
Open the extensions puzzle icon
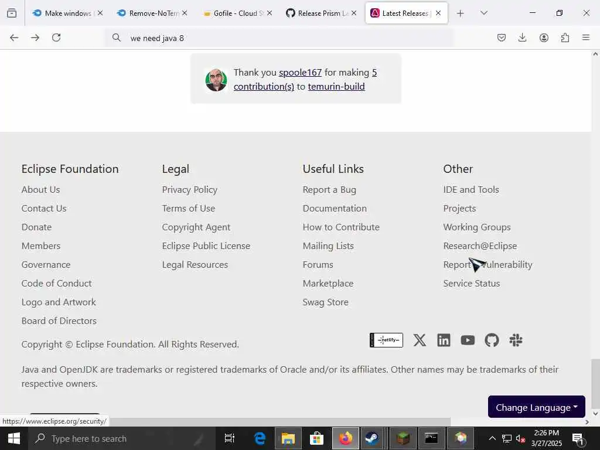click(565, 37)
